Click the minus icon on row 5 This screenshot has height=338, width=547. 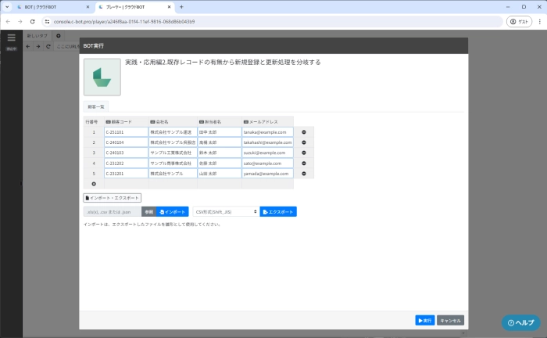303,173
